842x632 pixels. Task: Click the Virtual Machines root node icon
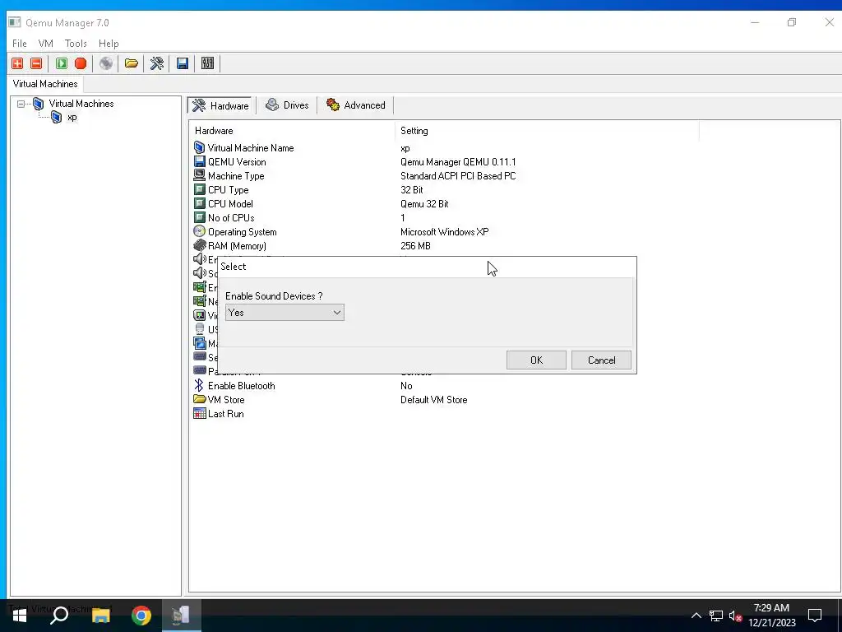38,104
